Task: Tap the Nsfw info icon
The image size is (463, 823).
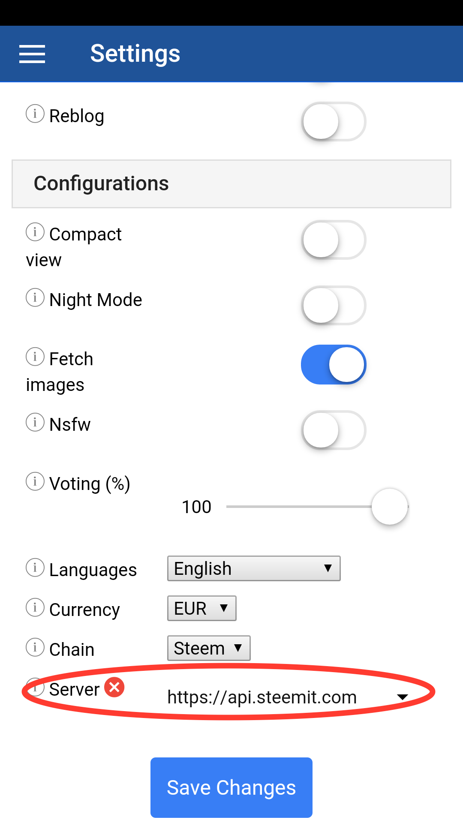Action: click(x=35, y=422)
